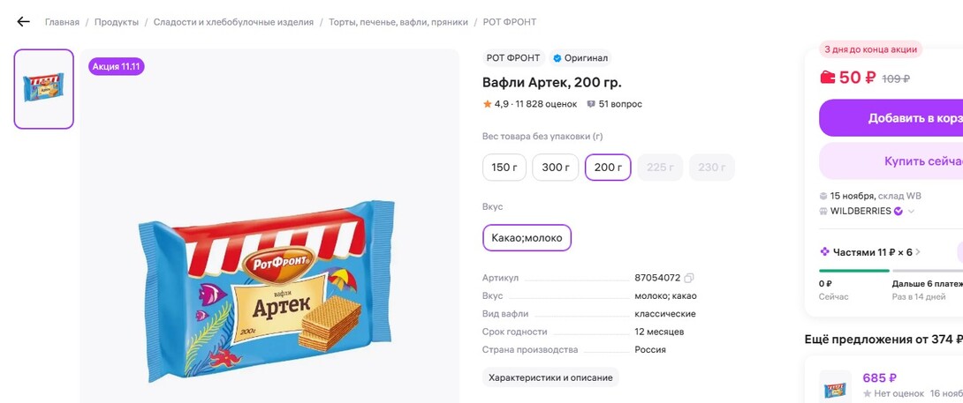Click the back arrow icon
Image resolution: width=963 pixels, height=403 pixels.
[24, 22]
